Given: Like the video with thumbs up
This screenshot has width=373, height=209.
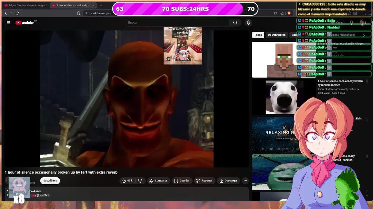Looking at the screenshot, I should point(127,181).
